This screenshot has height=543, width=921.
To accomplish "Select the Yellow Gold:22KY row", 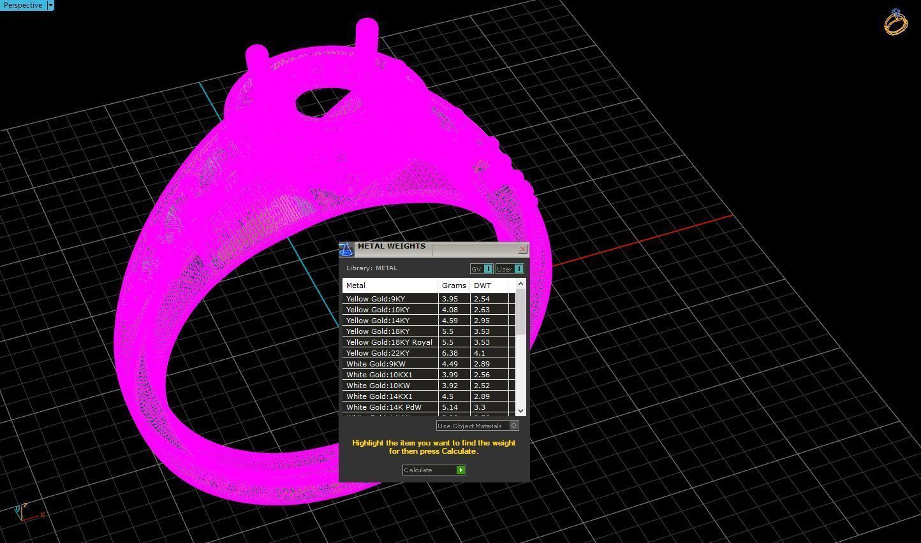I will tap(429, 353).
